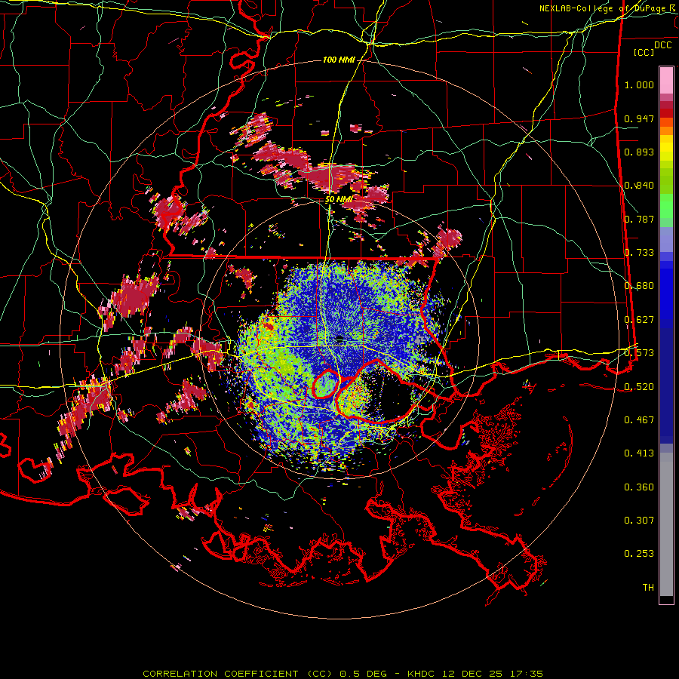
Task: Click the NEXLAB-College of DuPage label
Action: click(x=602, y=8)
